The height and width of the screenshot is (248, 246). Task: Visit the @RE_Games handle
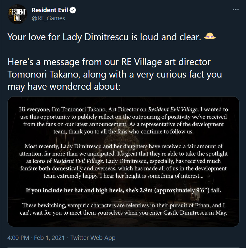click(48, 18)
